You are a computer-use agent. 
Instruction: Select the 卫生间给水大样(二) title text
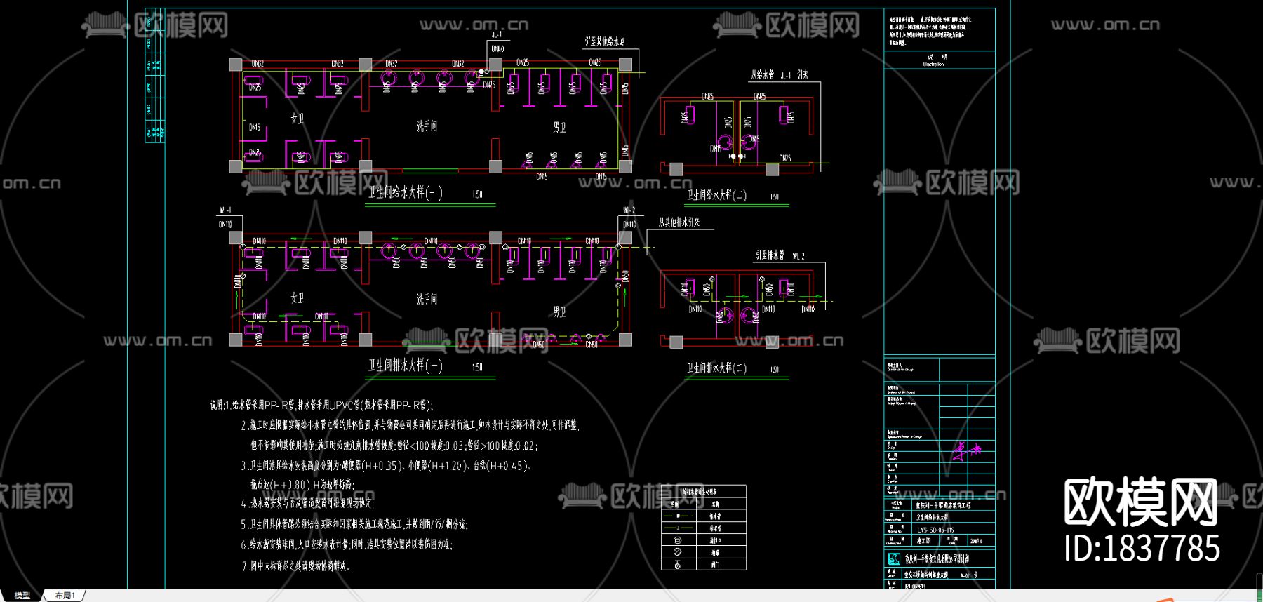(716, 195)
